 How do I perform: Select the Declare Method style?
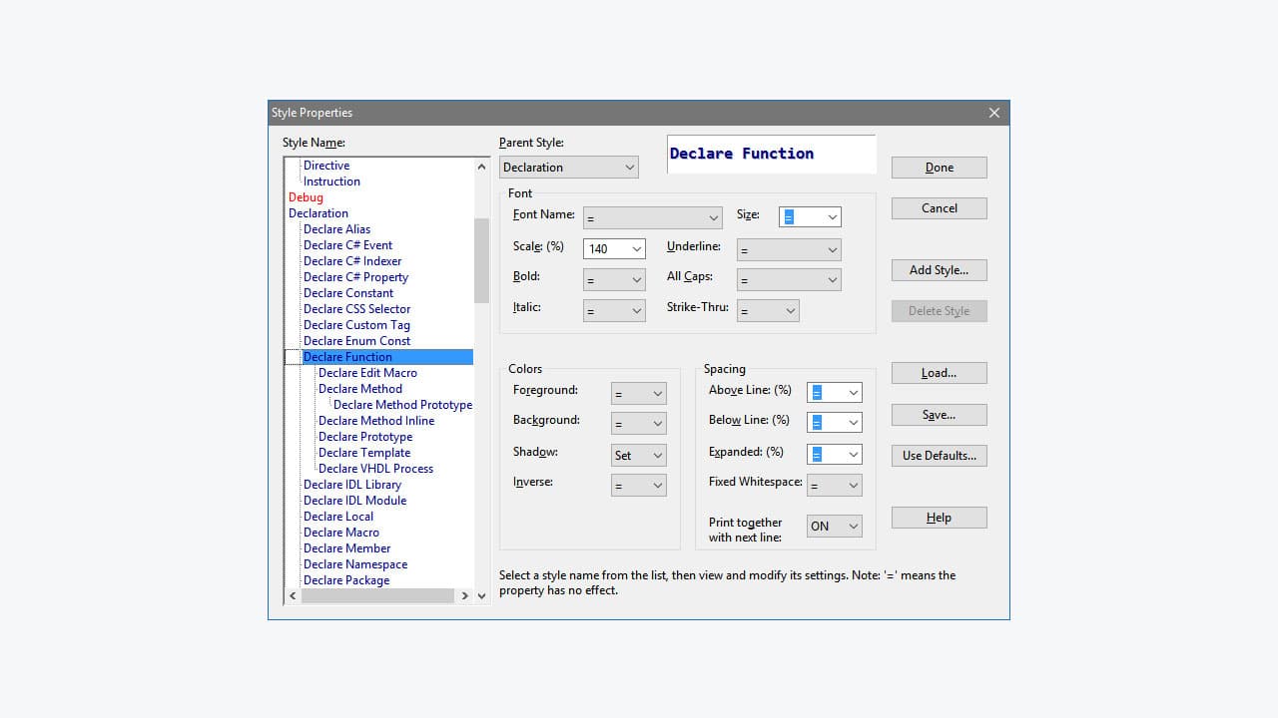359,388
